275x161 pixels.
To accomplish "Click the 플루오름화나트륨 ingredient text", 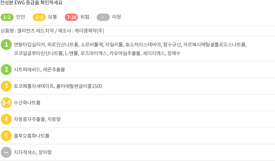I will pyautogui.click(x=32, y=136).
